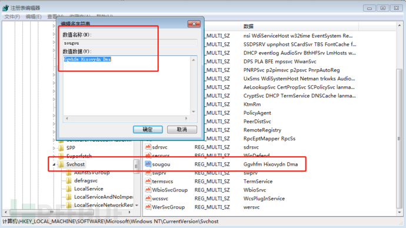Click the defragsvc folder icon

pos(69,180)
